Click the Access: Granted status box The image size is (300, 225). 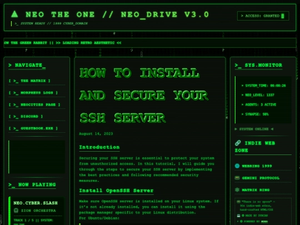(x=263, y=16)
